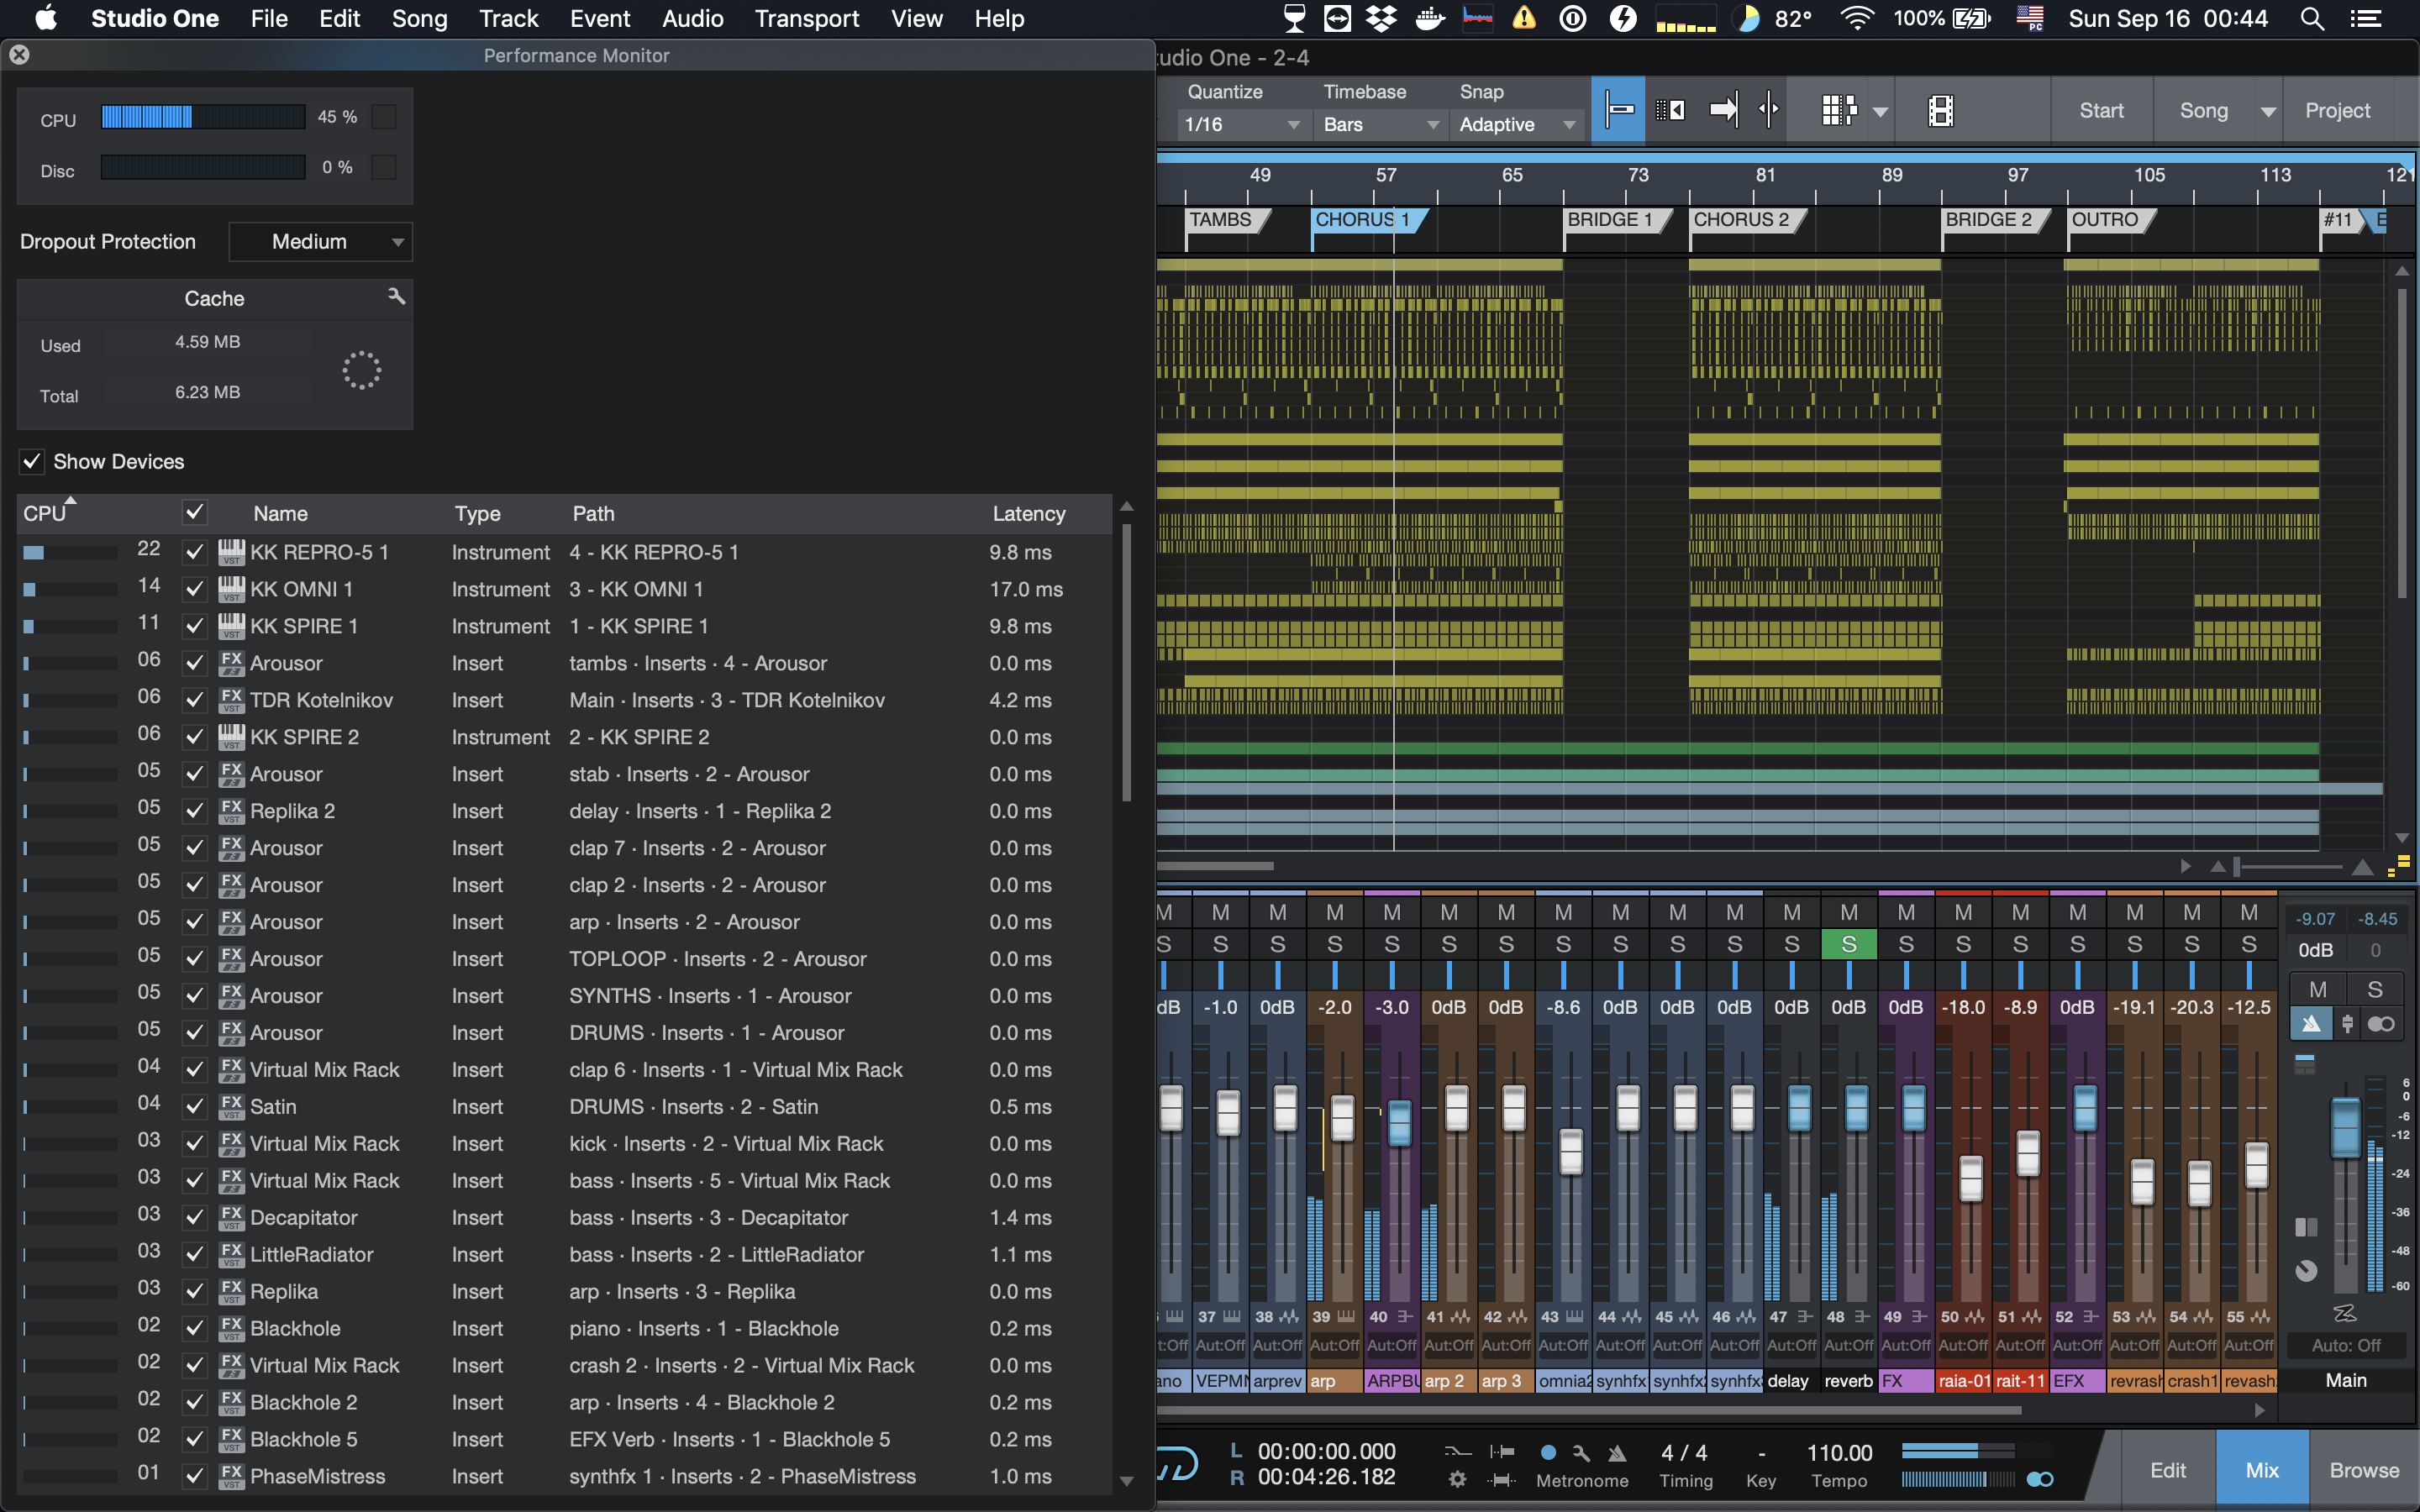Open the Audio menu
Screen dimensions: 2420x1512
[x=692, y=18]
